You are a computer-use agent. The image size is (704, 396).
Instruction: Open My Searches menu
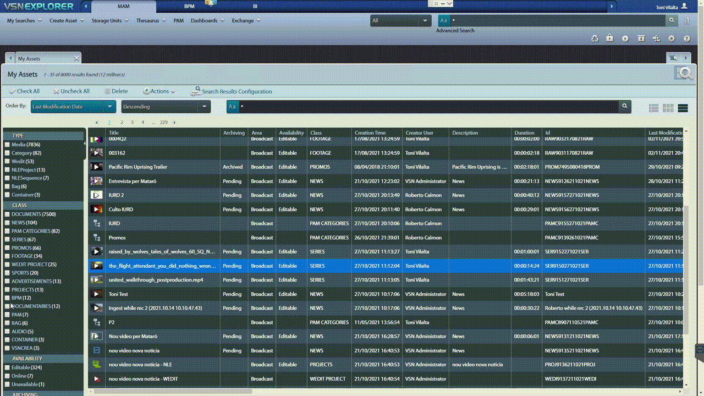(24, 20)
